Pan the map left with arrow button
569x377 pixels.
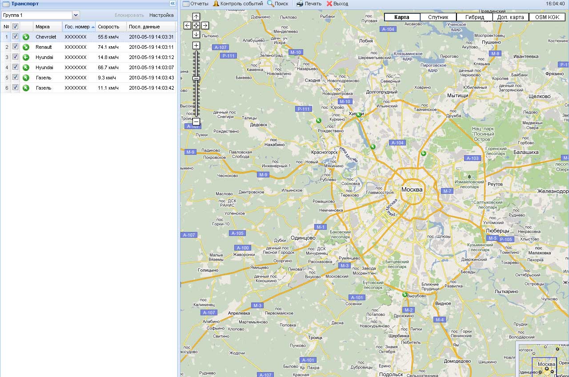188,26
